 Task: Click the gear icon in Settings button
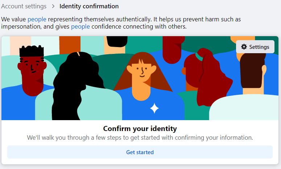[244, 47]
